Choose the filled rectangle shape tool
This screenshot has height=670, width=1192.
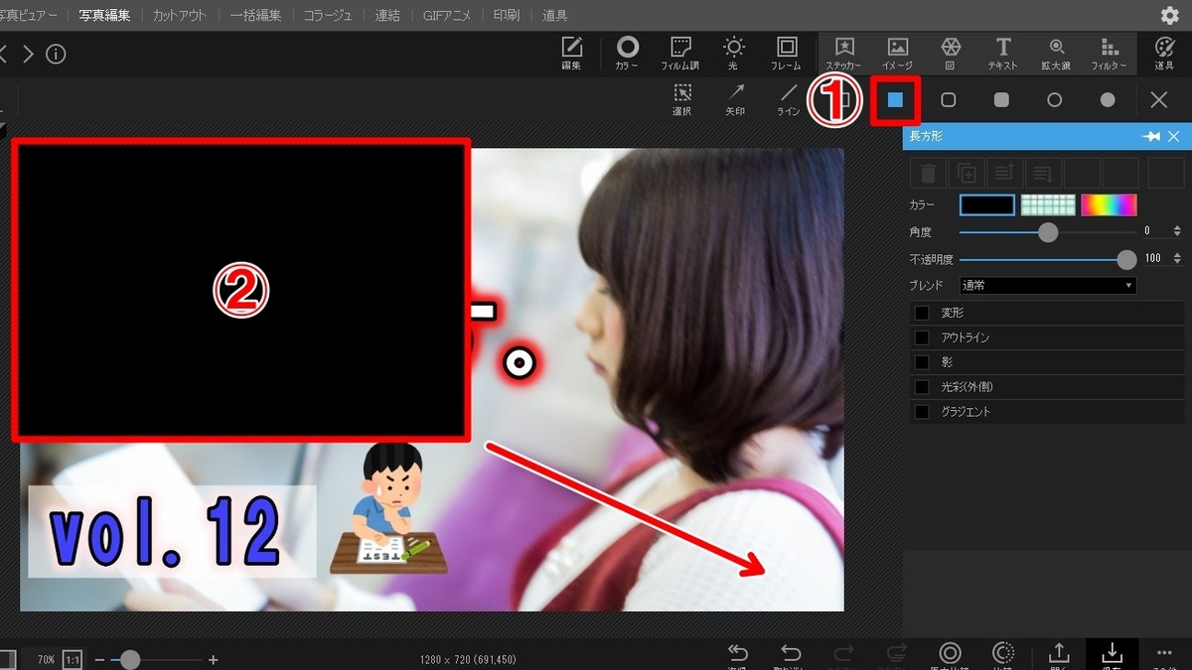894,99
